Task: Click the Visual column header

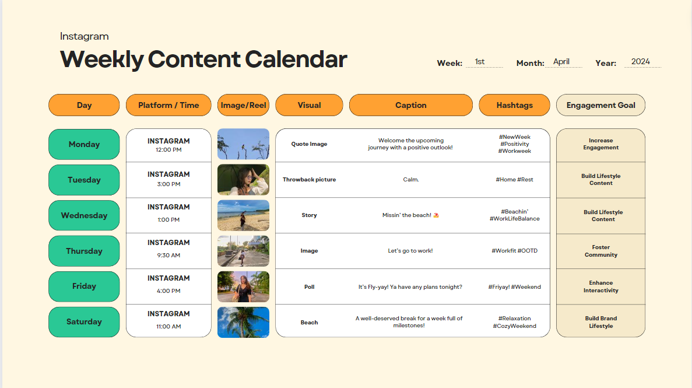Action: coord(309,105)
